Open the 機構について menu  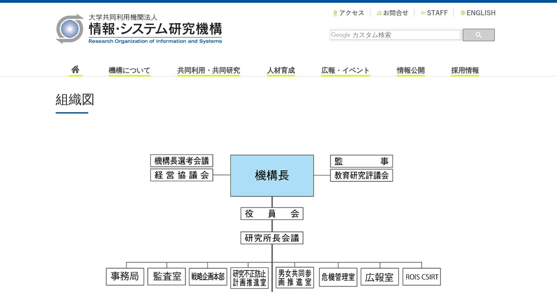tap(130, 70)
